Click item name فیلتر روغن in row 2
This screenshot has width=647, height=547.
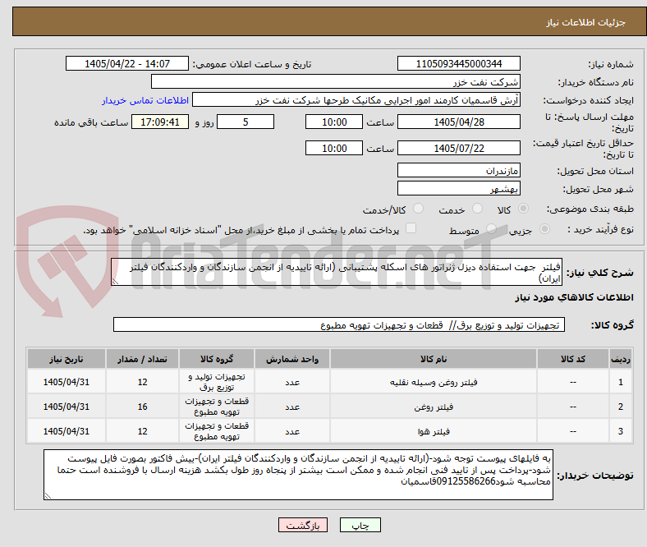434,407
